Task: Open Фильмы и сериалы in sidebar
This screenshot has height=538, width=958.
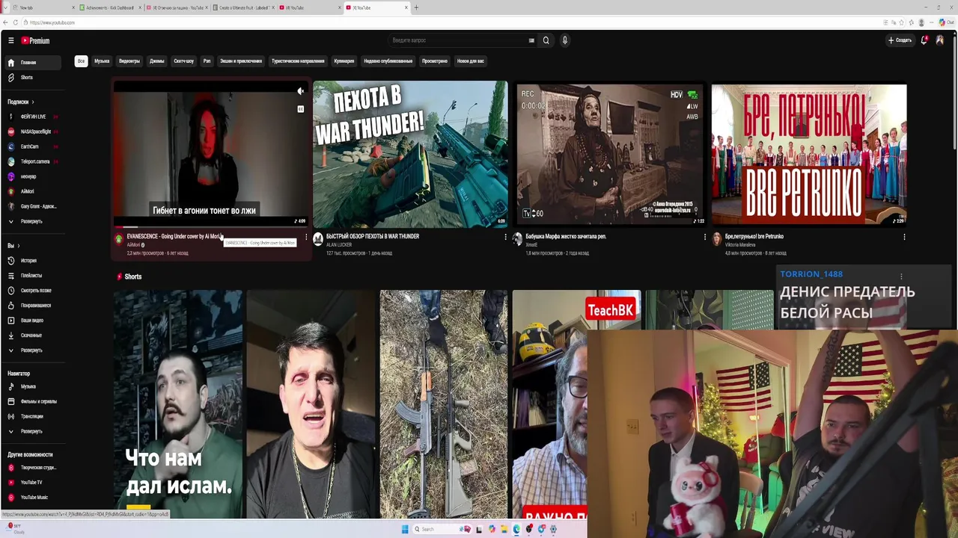Action: click(31, 401)
